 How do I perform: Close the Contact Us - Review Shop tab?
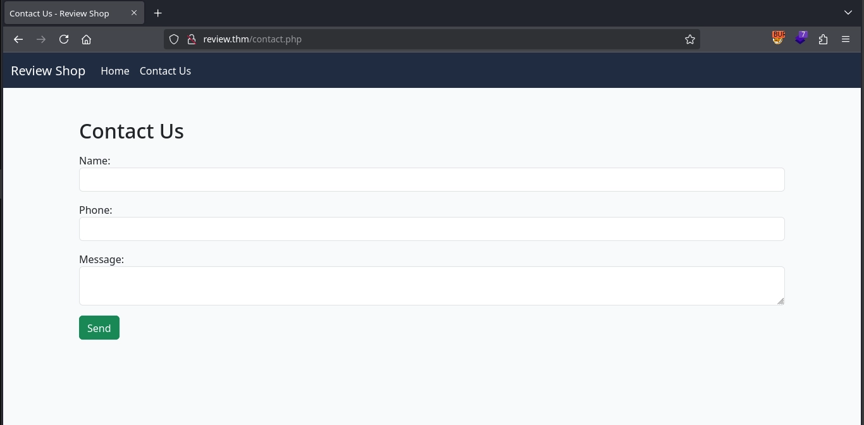[x=134, y=13]
